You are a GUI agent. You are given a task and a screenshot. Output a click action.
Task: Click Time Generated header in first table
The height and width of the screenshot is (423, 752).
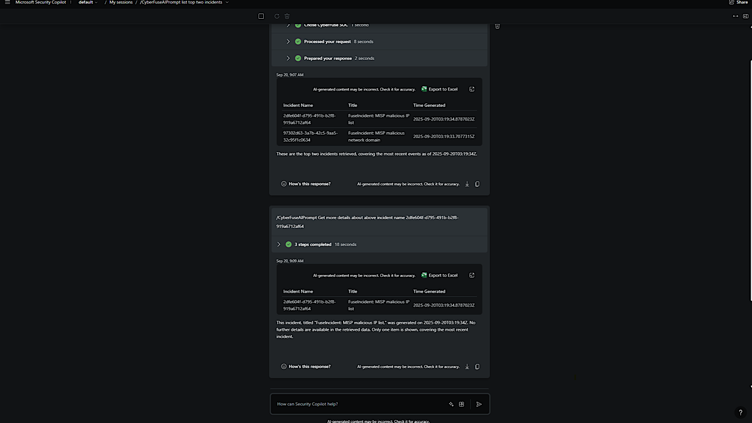[x=429, y=105]
